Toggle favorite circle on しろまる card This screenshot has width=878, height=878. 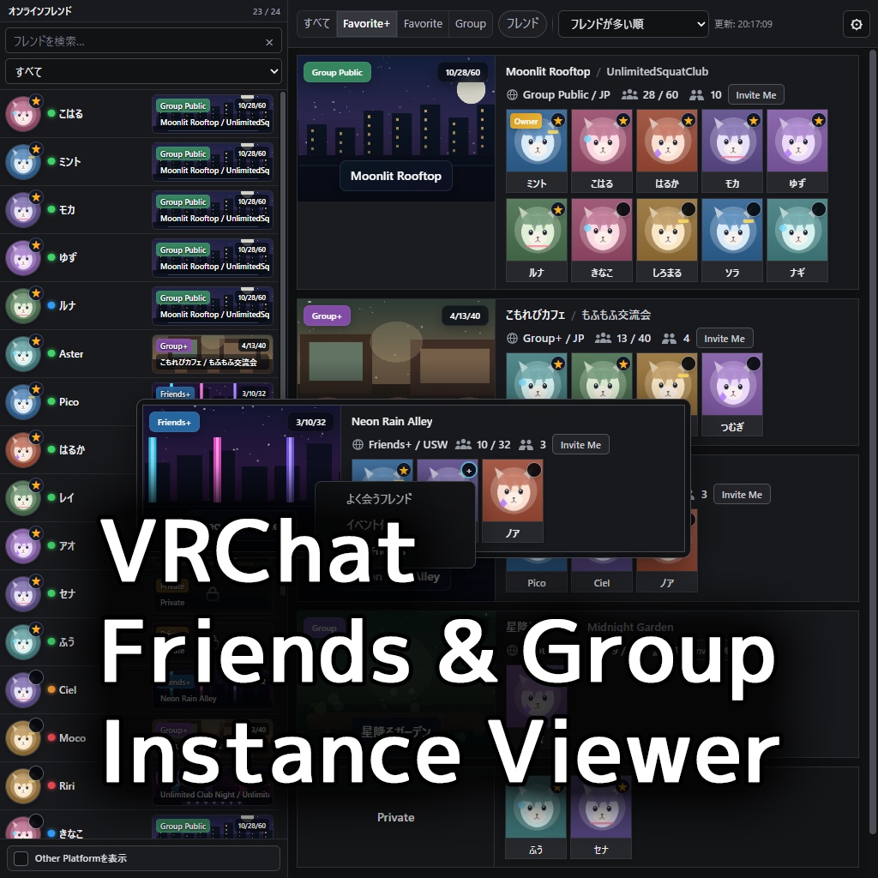click(689, 209)
